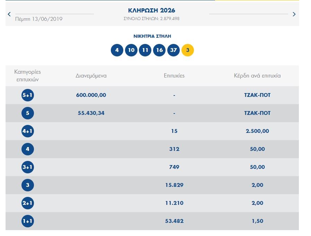Go to previous draw with left arrow
The height and width of the screenshot is (236, 311).
pos(9,14)
